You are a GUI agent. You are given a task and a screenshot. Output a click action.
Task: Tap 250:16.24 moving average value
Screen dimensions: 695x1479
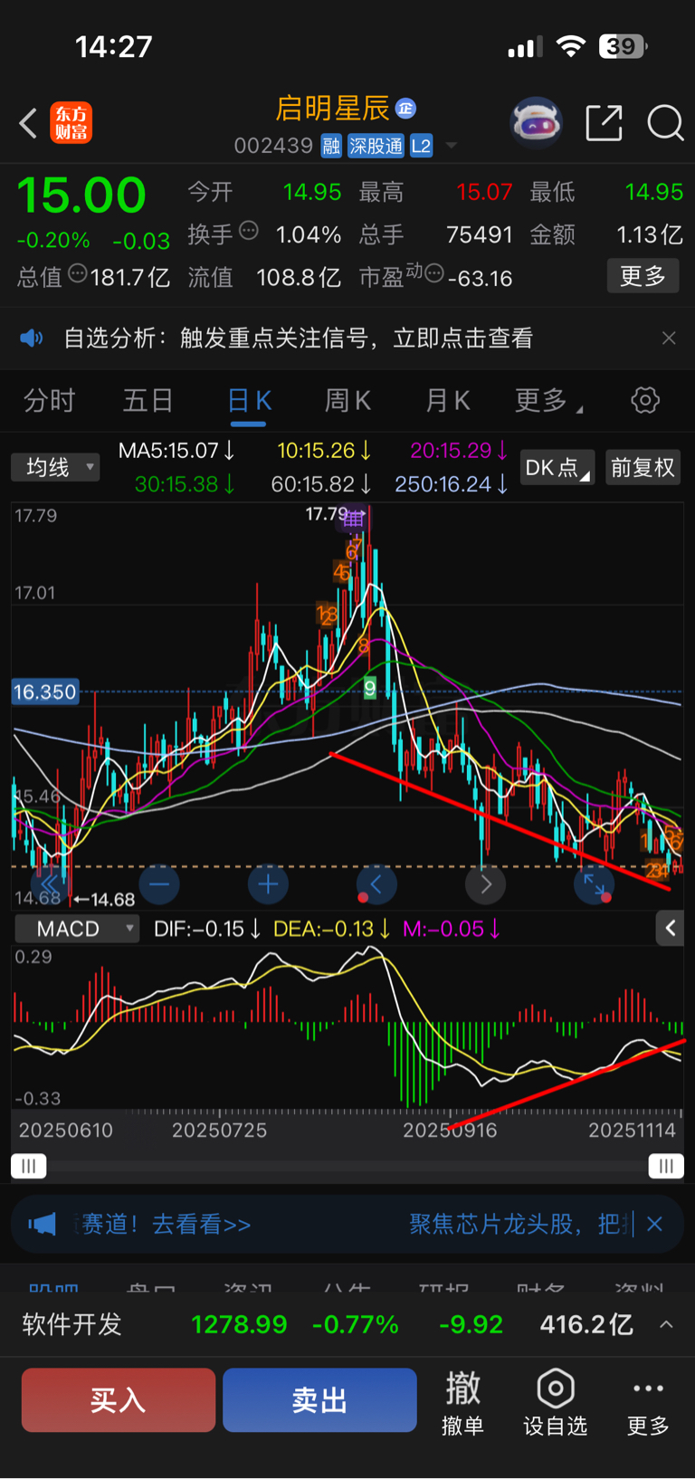451,484
